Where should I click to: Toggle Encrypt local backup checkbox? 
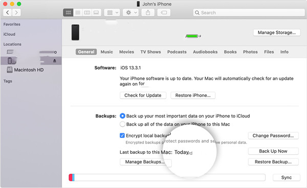click(122, 135)
